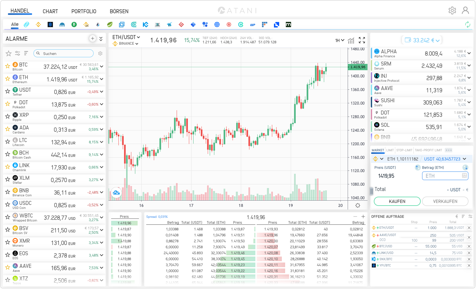476x289 pixels.
Task: Toggle favorite star for BTC
Action: 7,66
